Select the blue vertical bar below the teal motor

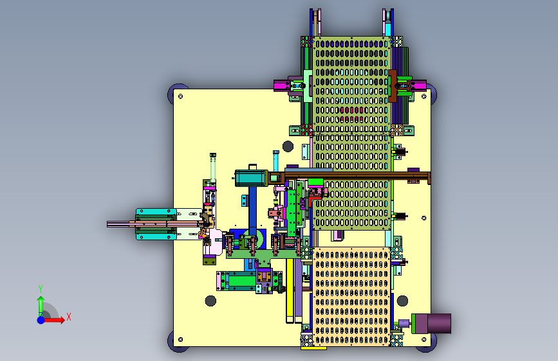coord(253,209)
